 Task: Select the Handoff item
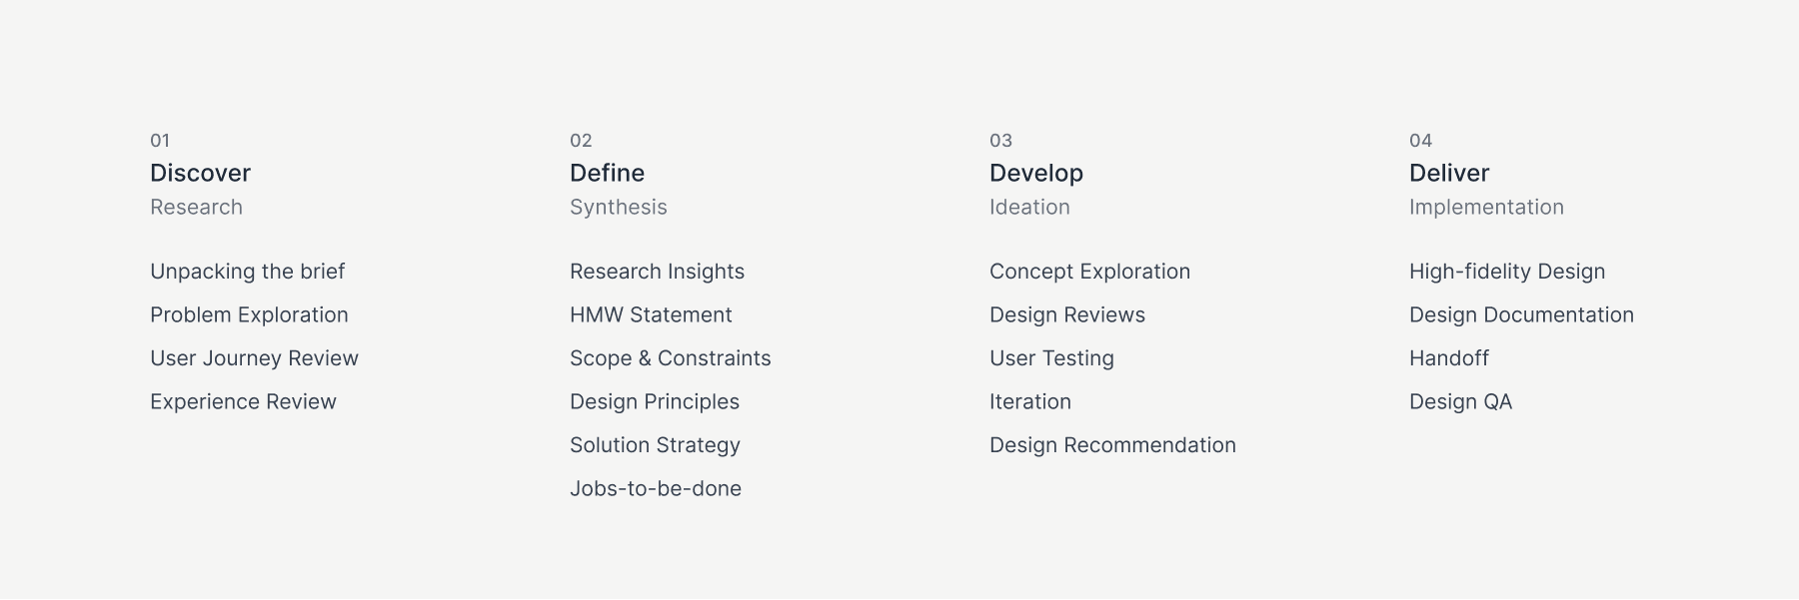[x=1449, y=358]
